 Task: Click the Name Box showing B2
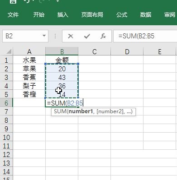[x=22, y=36]
